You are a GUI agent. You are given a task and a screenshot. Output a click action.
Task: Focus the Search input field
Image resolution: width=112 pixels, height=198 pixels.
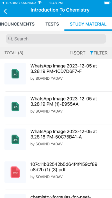[x=56, y=39]
